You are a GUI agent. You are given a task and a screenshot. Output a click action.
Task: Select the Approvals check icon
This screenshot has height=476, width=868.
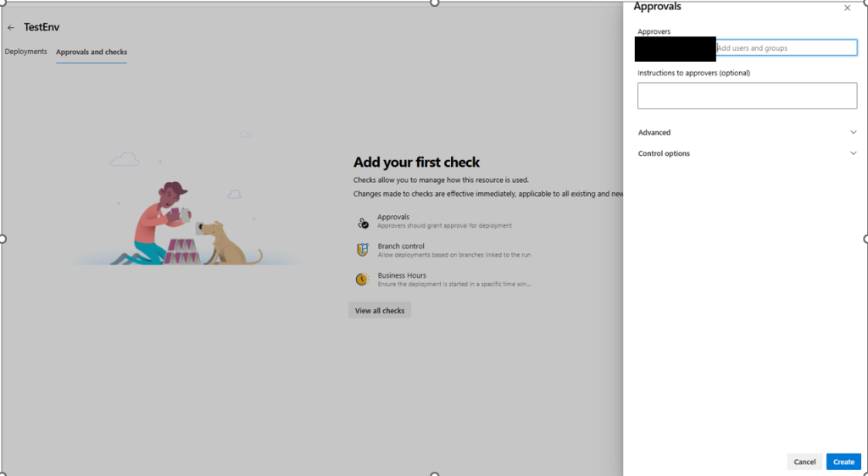pos(363,223)
